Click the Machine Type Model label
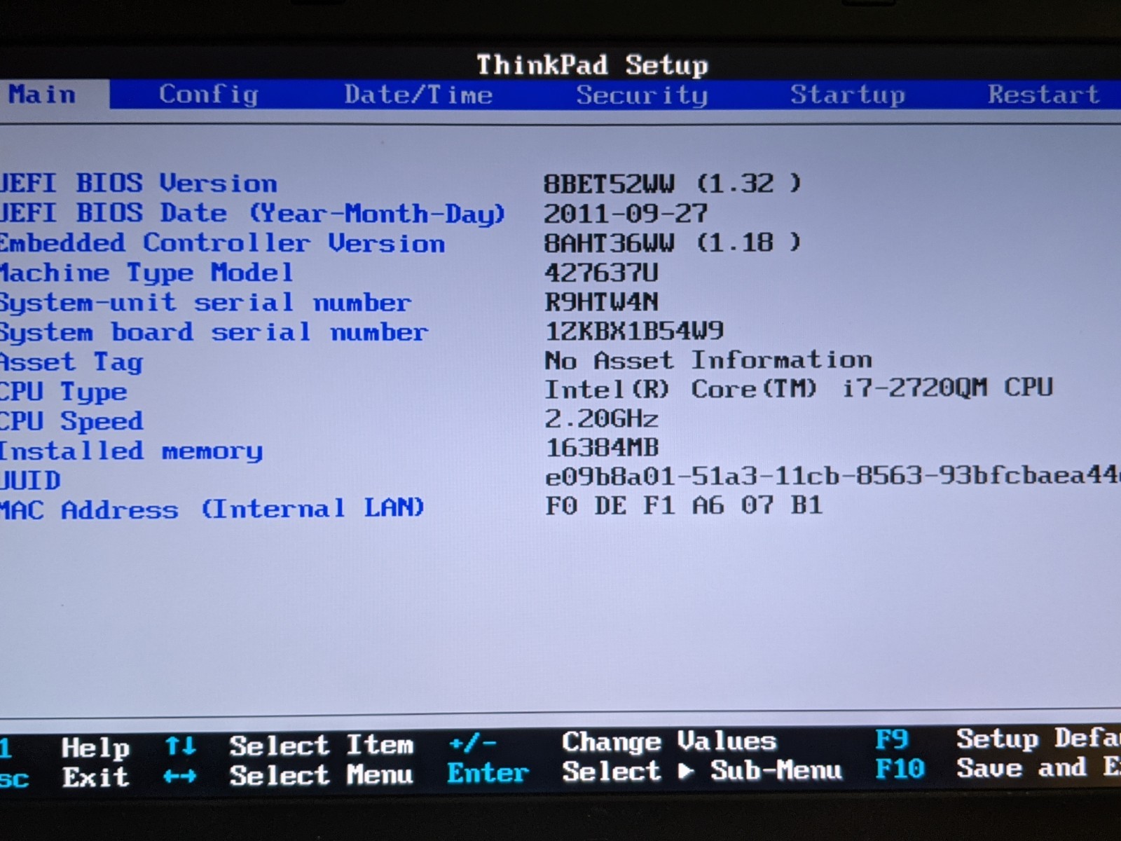 [x=146, y=273]
